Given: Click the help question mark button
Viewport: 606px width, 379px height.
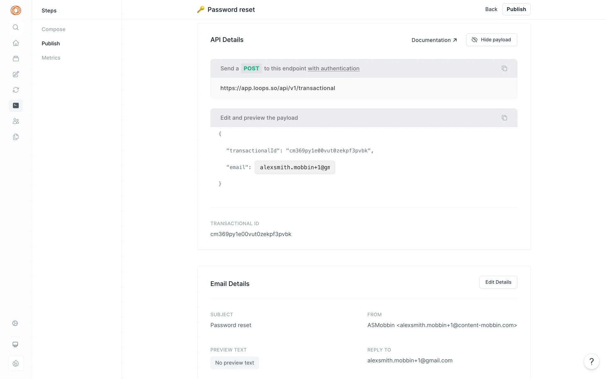Looking at the screenshot, I should pyautogui.click(x=591, y=361).
